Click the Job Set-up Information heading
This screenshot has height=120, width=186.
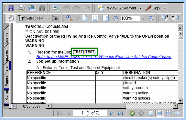[x=58, y=61]
